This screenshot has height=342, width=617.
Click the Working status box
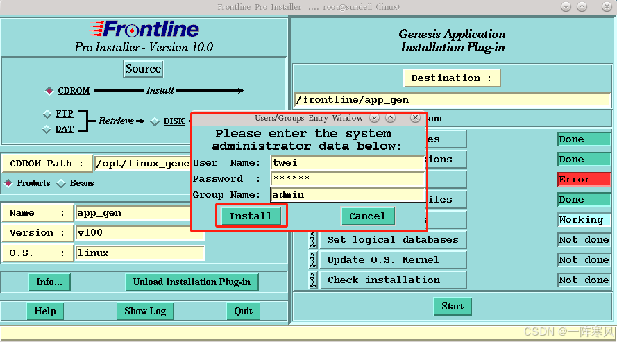[584, 219]
